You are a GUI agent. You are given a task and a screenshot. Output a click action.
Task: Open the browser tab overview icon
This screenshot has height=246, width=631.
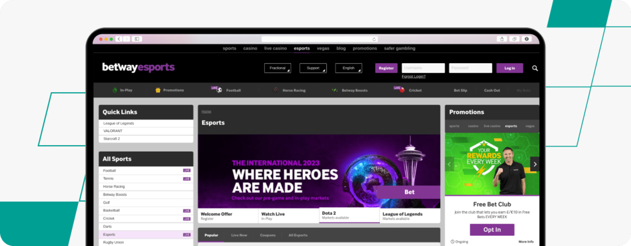(x=514, y=39)
